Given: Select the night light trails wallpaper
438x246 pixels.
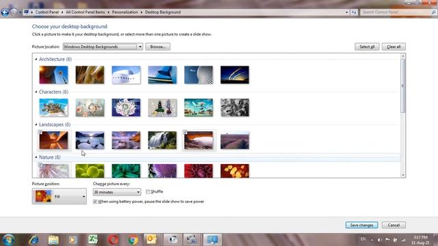Looking at the screenshot, I should [x=235, y=74].
